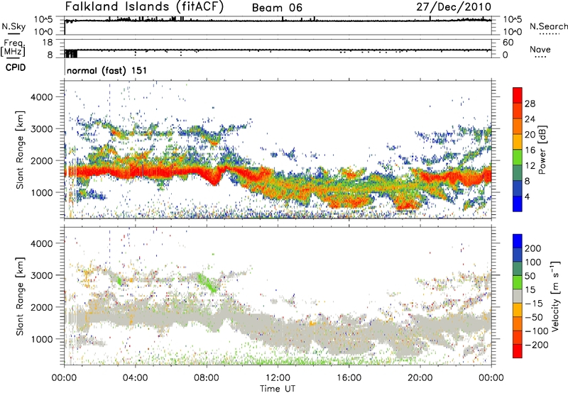This screenshot has height=393, width=568.
Task: Select the gray Velocity segment between 15 and -15
Action: (518, 296)
